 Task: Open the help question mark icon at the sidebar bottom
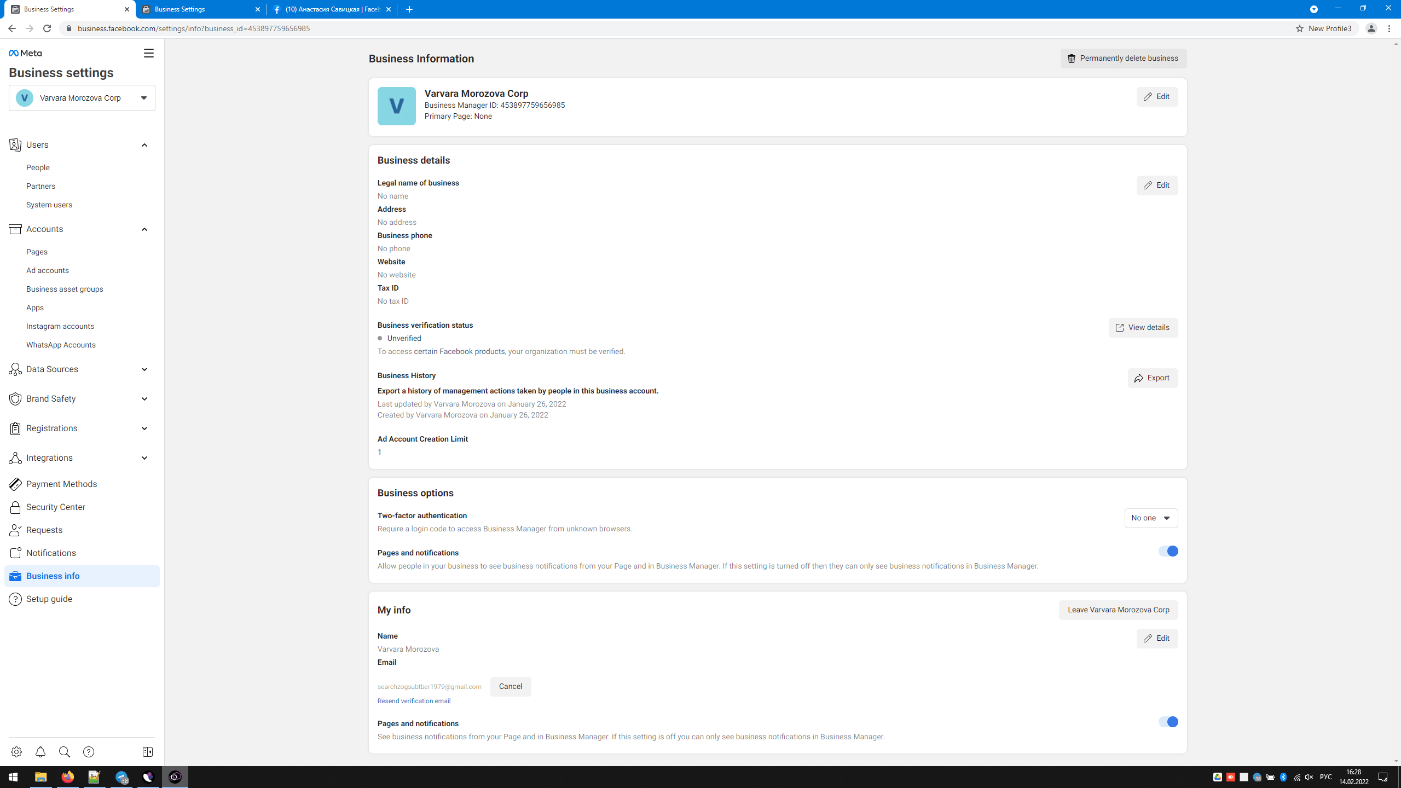(x=89, y=752)
